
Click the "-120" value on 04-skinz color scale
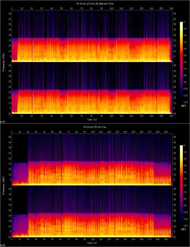(x=186, y=102)
